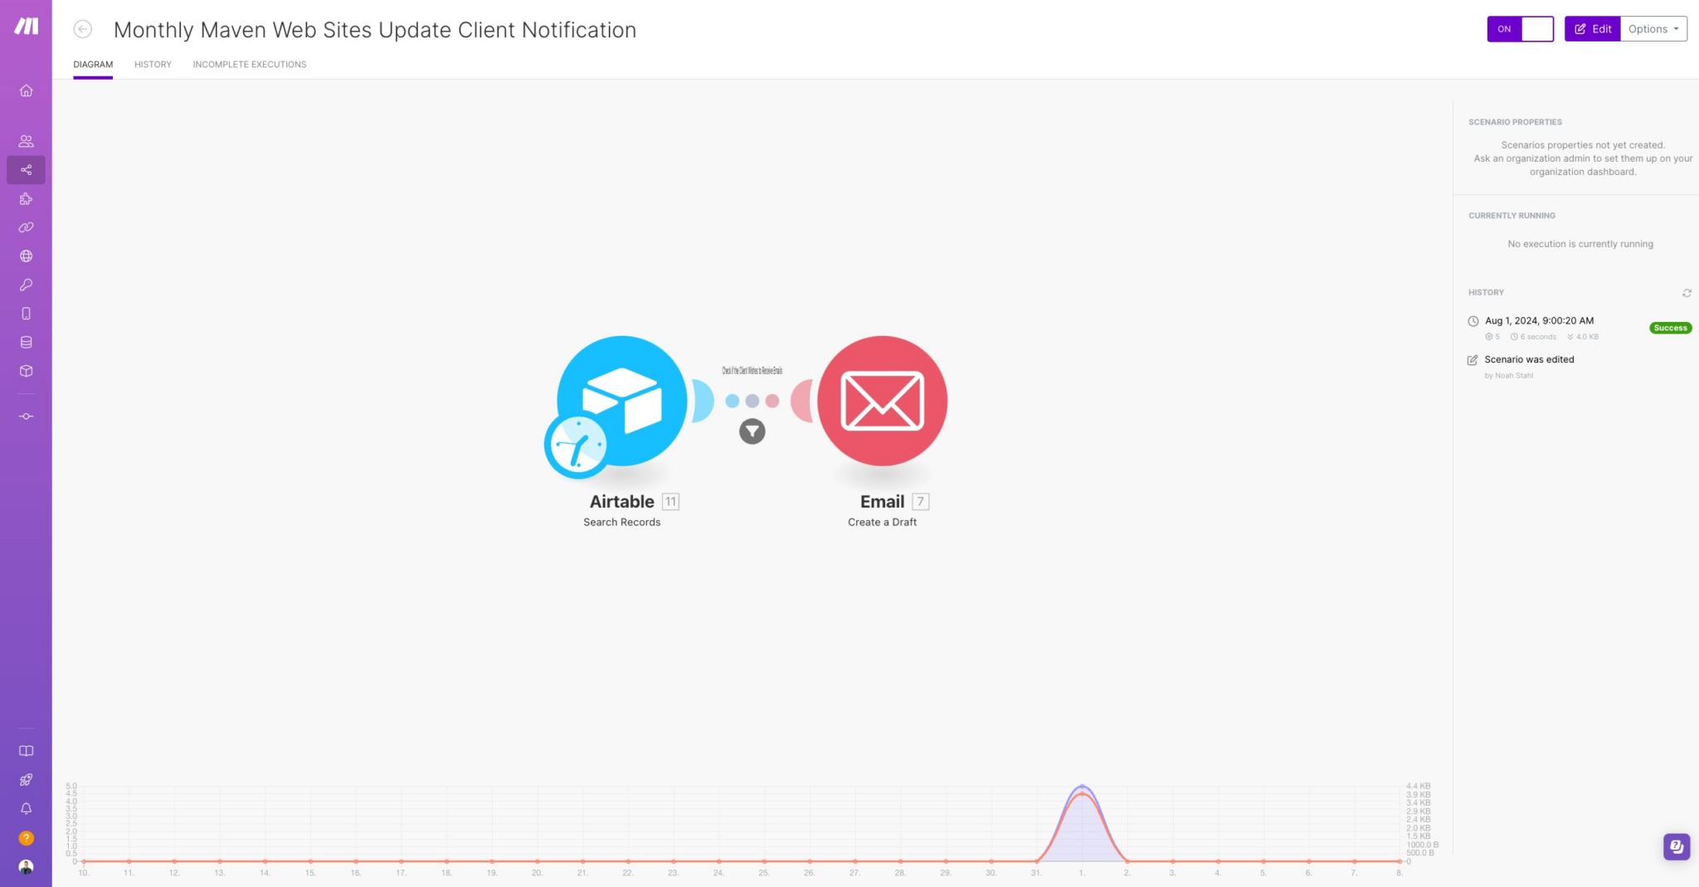Select the Airtable Search Records module
1699x887 pixels.
tap(621, 401)
